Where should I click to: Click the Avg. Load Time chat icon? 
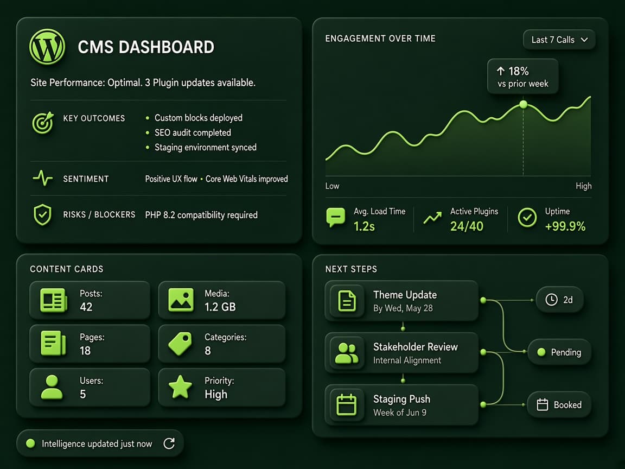(336, 217)
